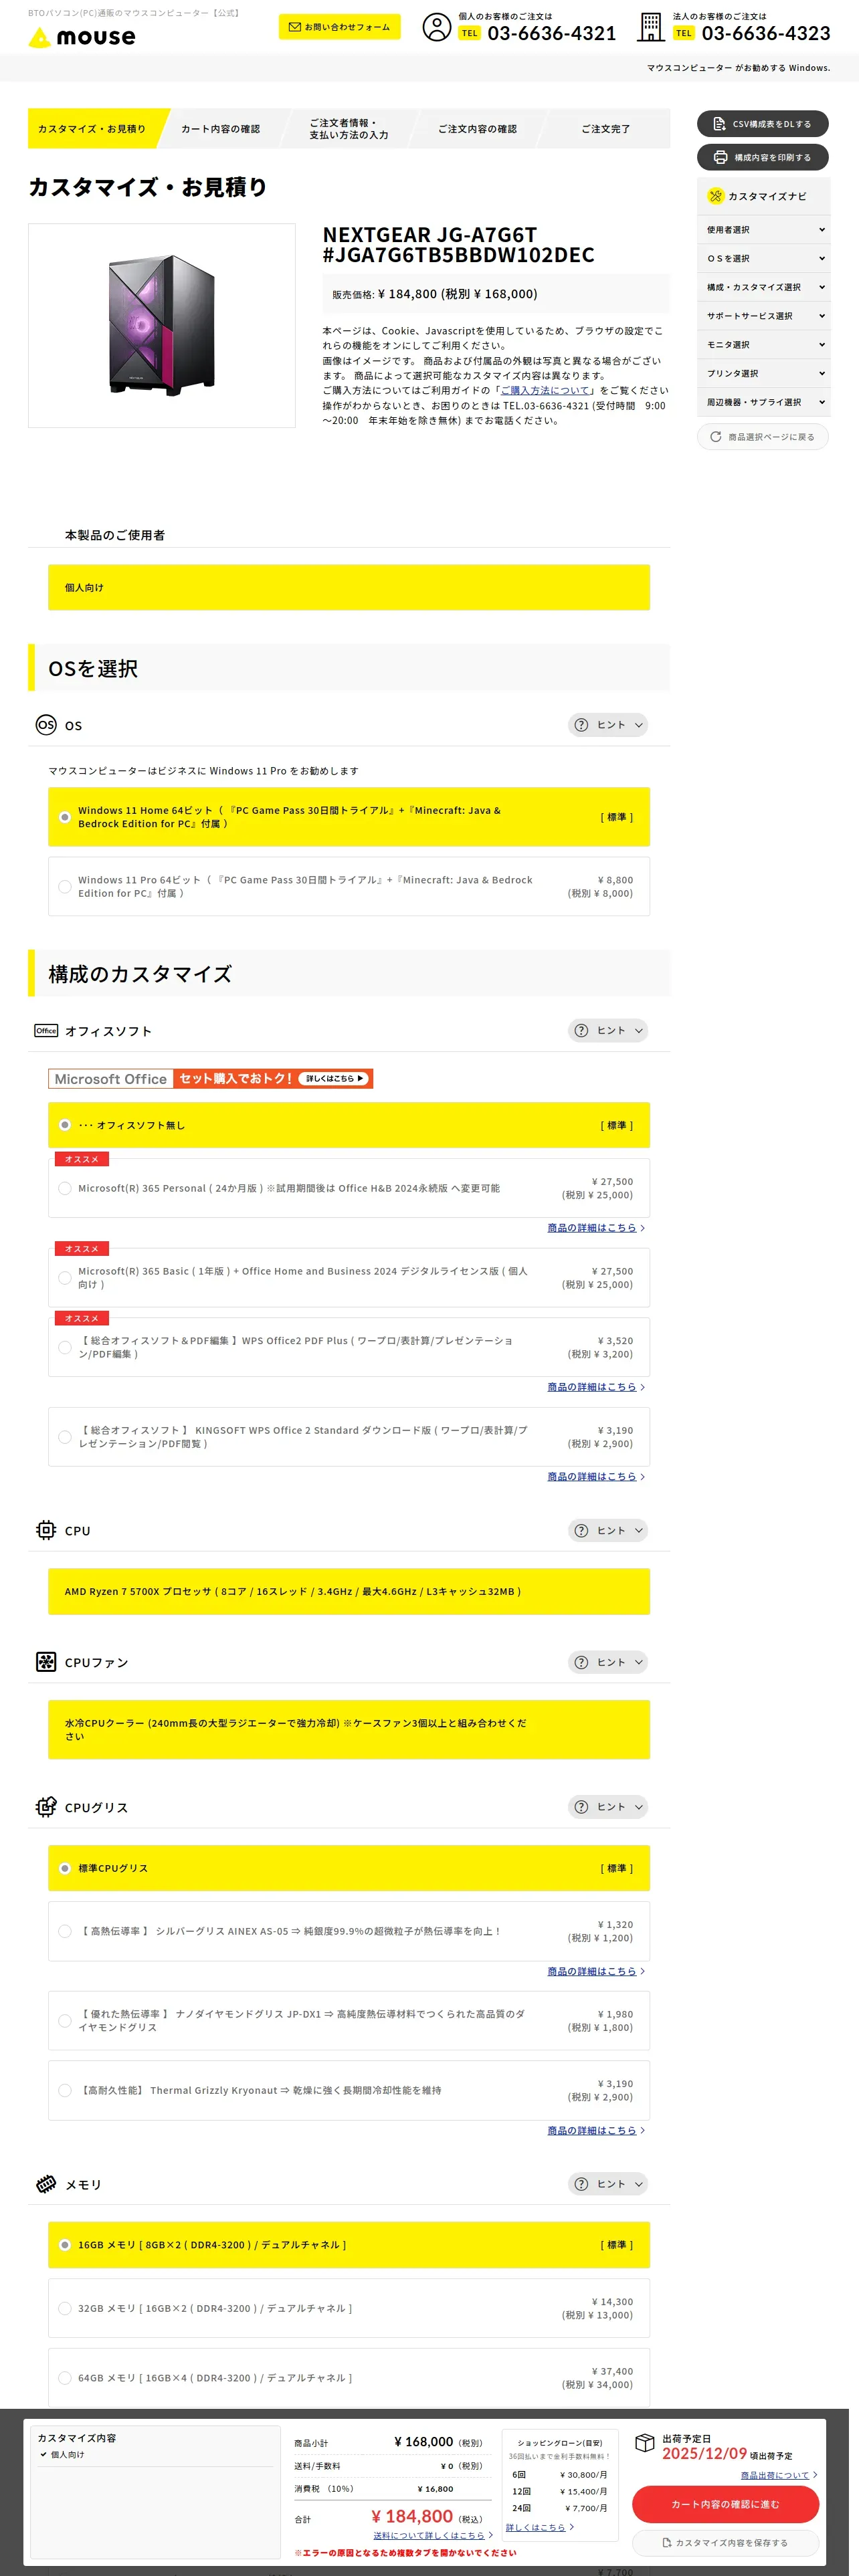Click the question mark icon in CPU hint
859x2576 pixels.
pyautogui.click(x=581, y=1530)
